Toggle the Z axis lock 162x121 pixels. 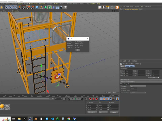(x=15, y=7)
